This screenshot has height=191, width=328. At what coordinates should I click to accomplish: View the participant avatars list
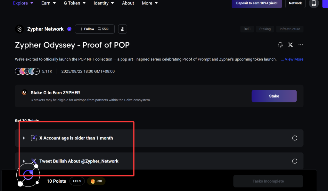coord(27,71)
